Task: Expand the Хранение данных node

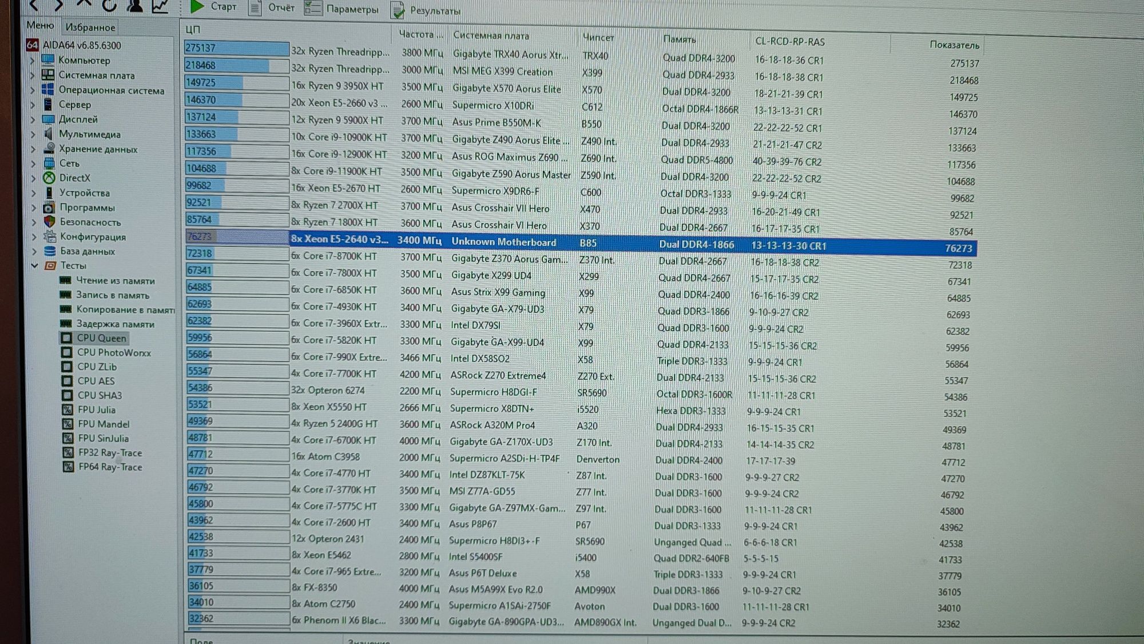Action: (33, 149)
